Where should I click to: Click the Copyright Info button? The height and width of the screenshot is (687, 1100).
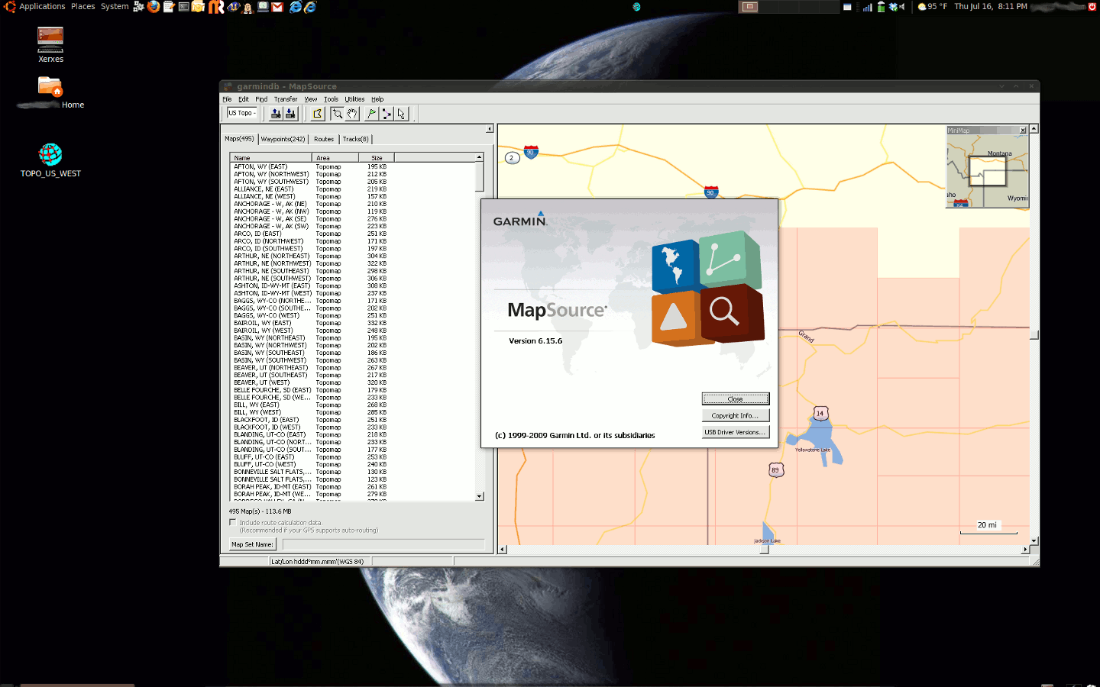click(x=735, y=415)
